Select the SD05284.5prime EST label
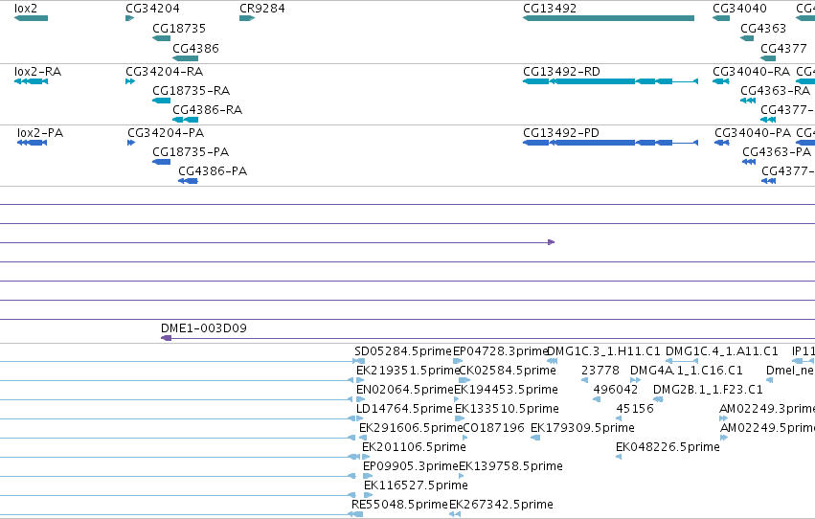Viewport: 815px width, 519px height. [x=403, y=351]
